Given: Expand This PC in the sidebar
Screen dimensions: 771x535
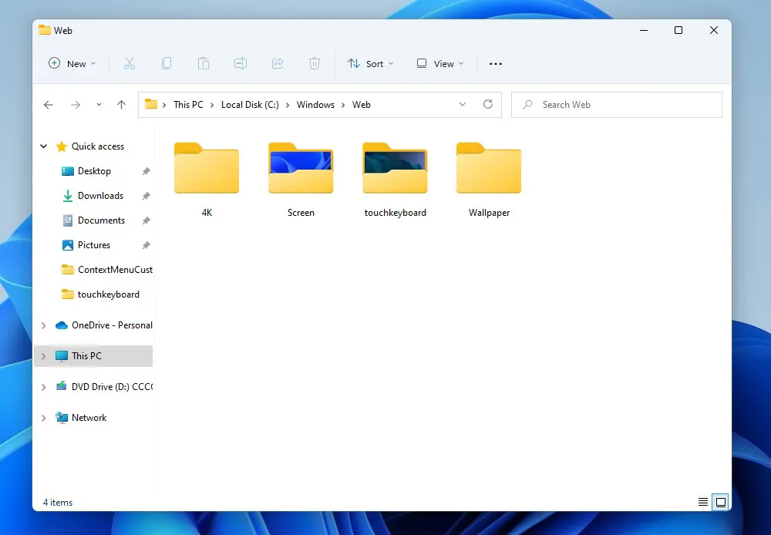Looking at the screenshot, I should pos(44,355).
